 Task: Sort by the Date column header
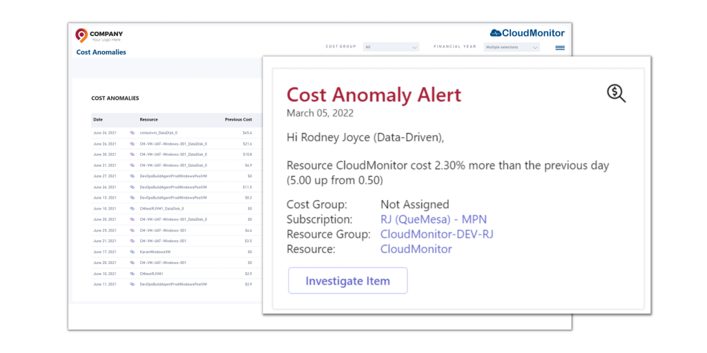tap(98, 120)
